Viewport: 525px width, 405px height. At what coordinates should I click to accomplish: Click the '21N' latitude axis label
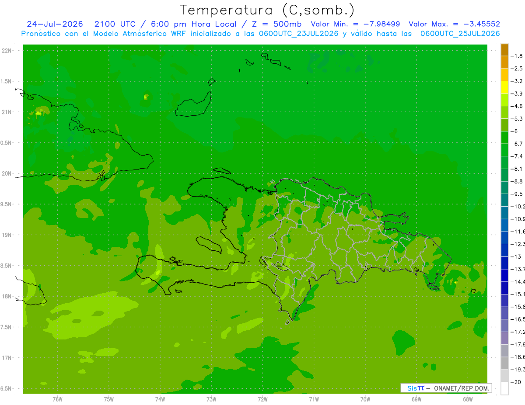pos(7,112)
